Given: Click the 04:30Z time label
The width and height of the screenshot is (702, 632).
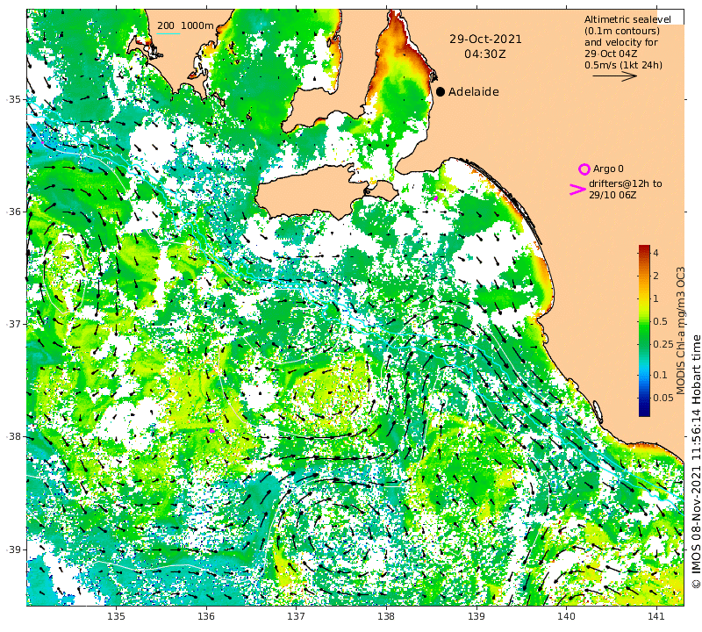Looking at the screenshot, I should [485, 54].
